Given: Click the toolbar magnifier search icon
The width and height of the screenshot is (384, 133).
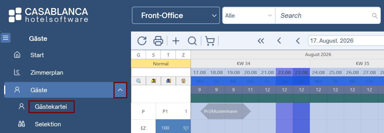Looking at the screenshot, I should (192, 41).
